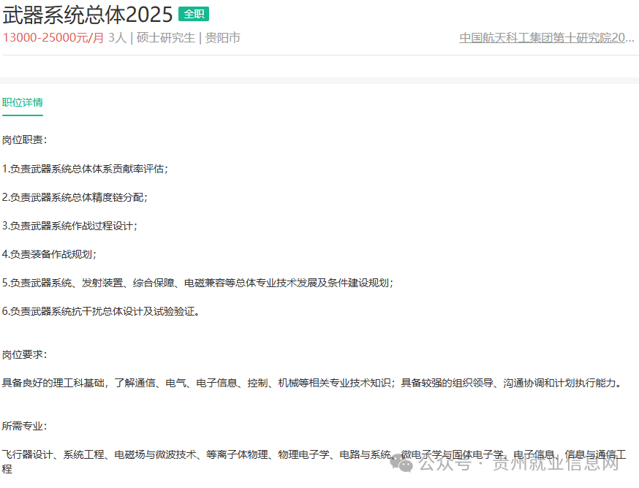Click the 所需专业: heading
This screenshot has height=488, width=639.
click(24, 426)
